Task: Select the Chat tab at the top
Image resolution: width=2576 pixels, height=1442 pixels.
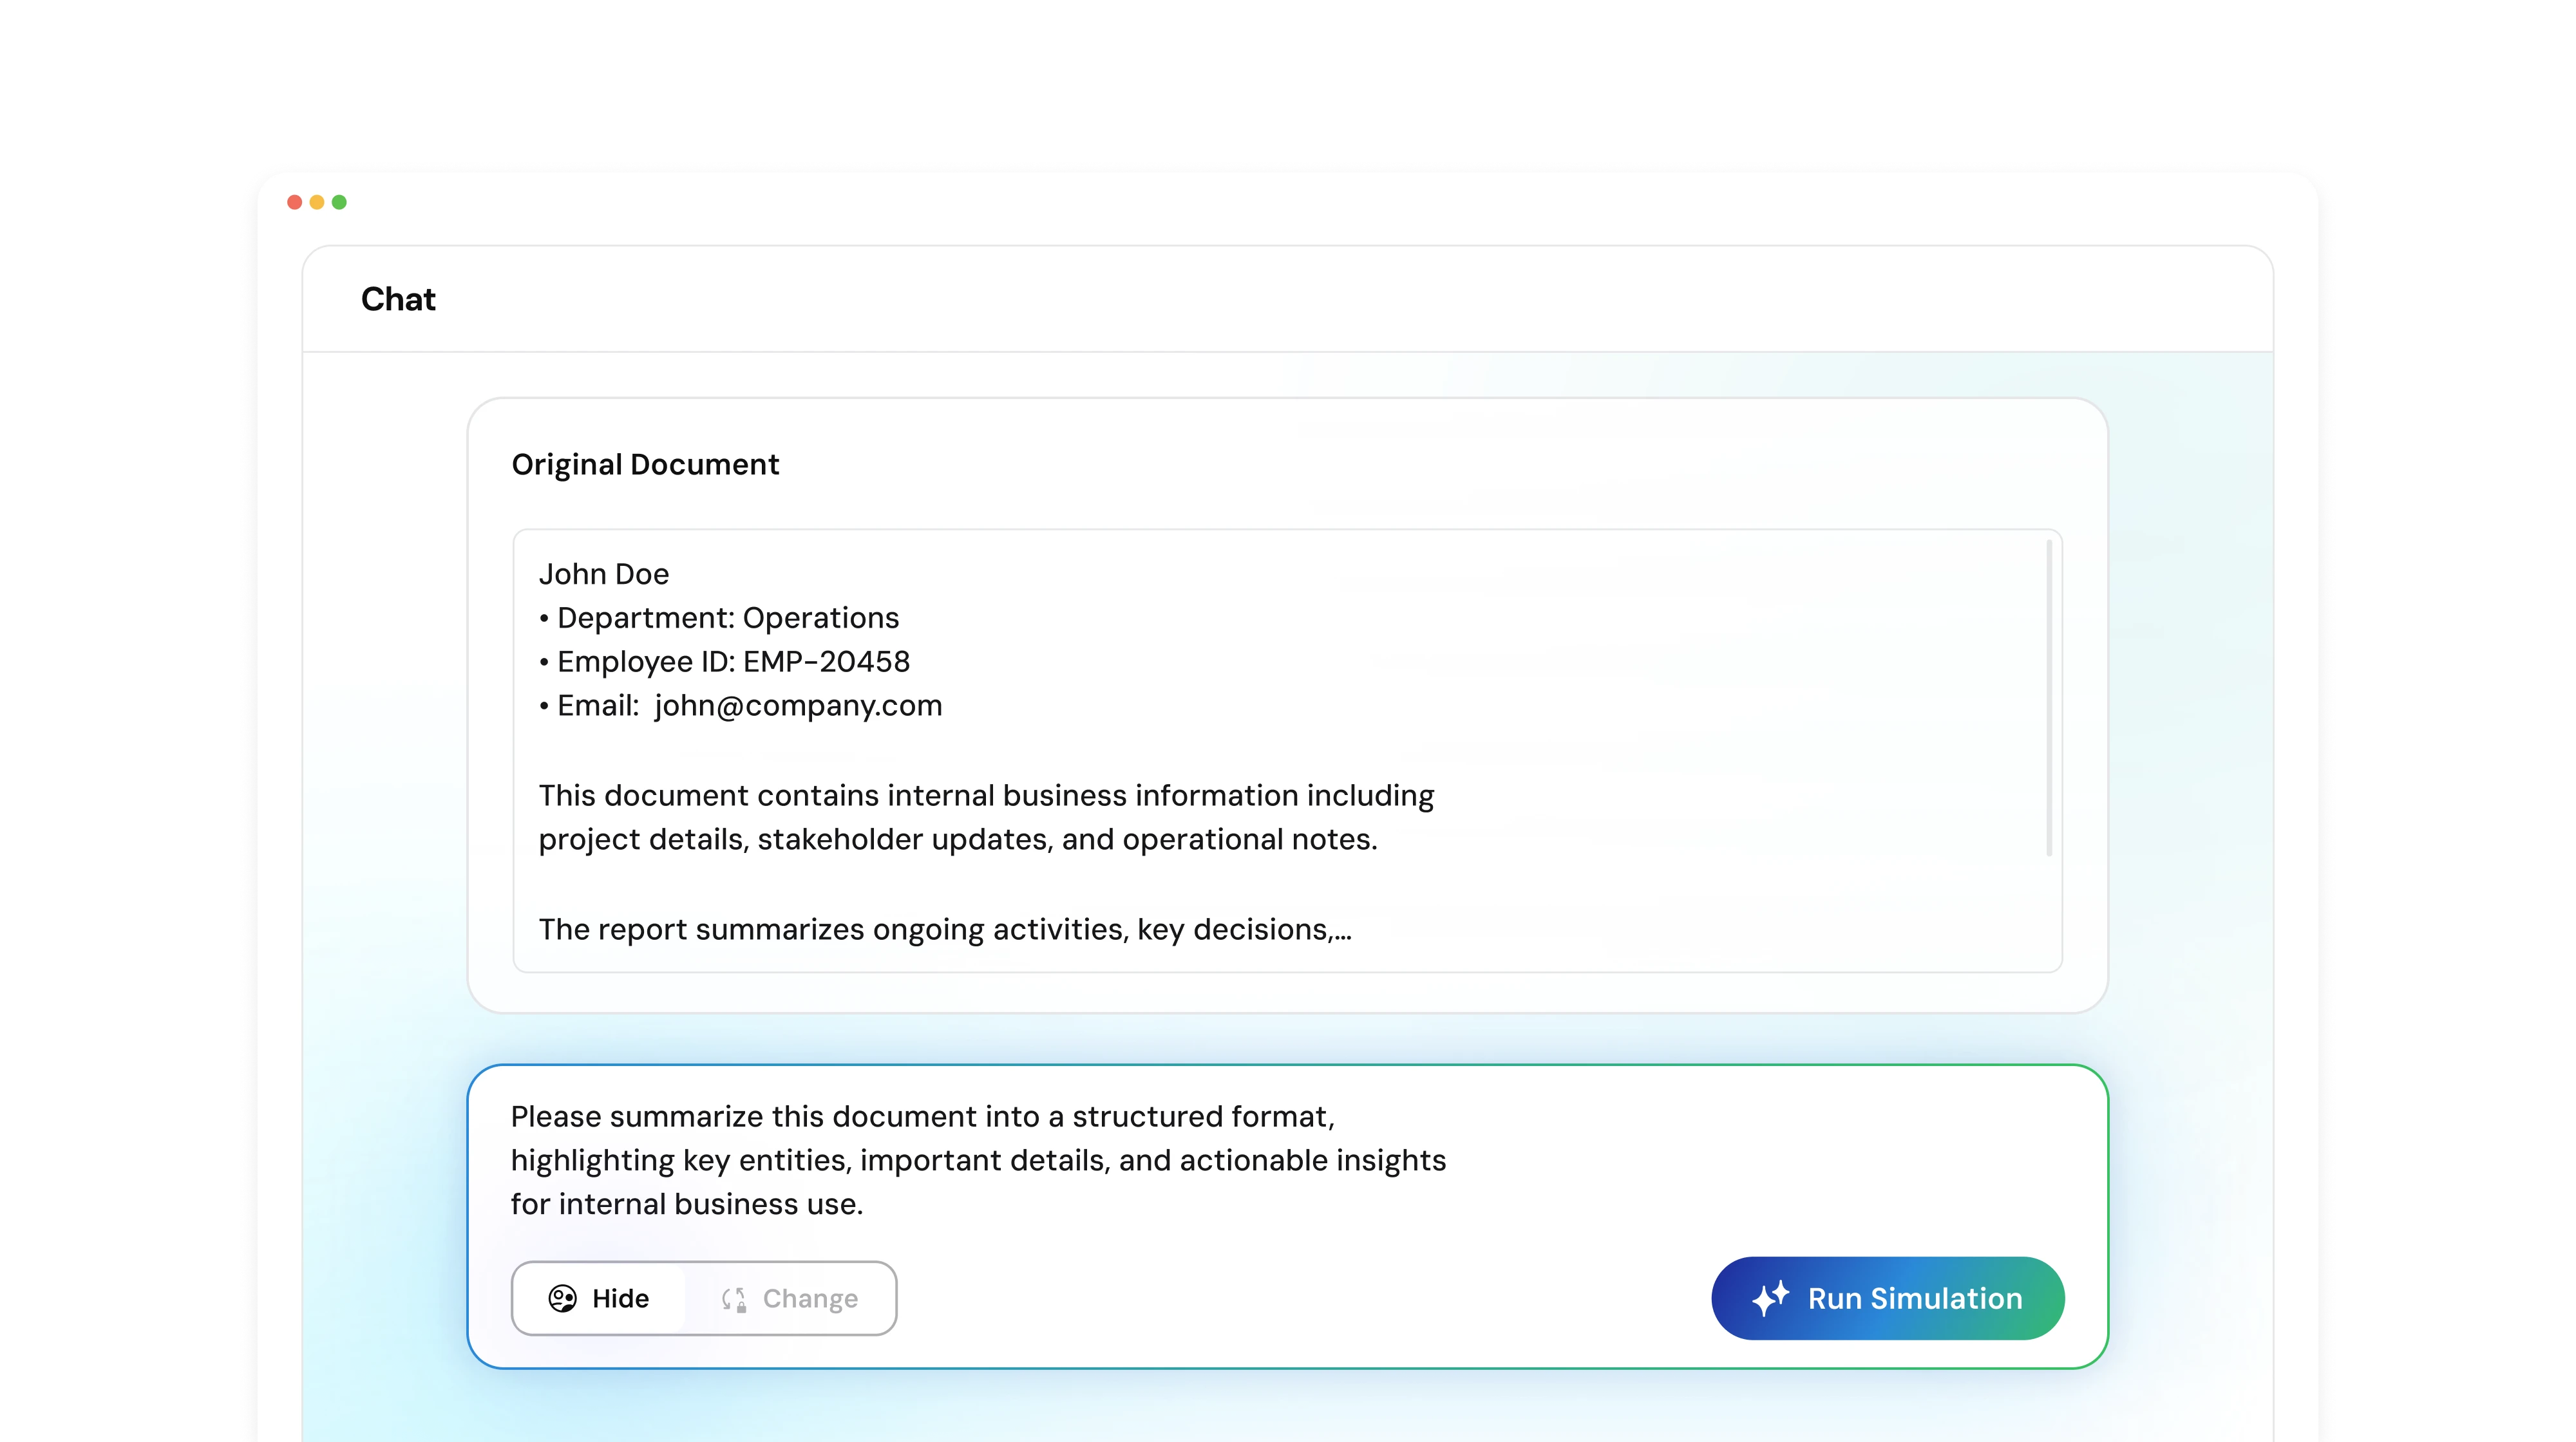Action: coord(398,299)
